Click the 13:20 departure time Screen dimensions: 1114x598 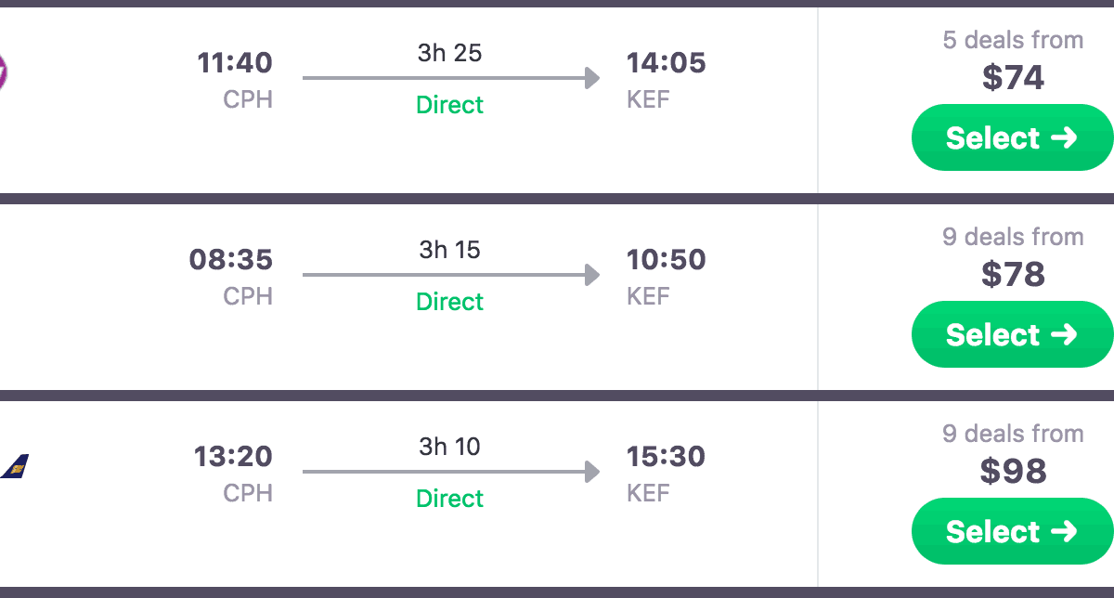coord(233,457)
